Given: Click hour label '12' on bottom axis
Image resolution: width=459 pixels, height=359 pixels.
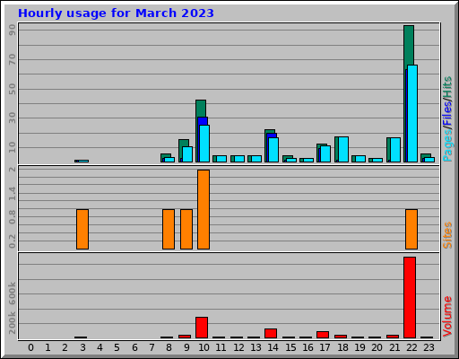Looking at the screenshot, I should (238, 347).
